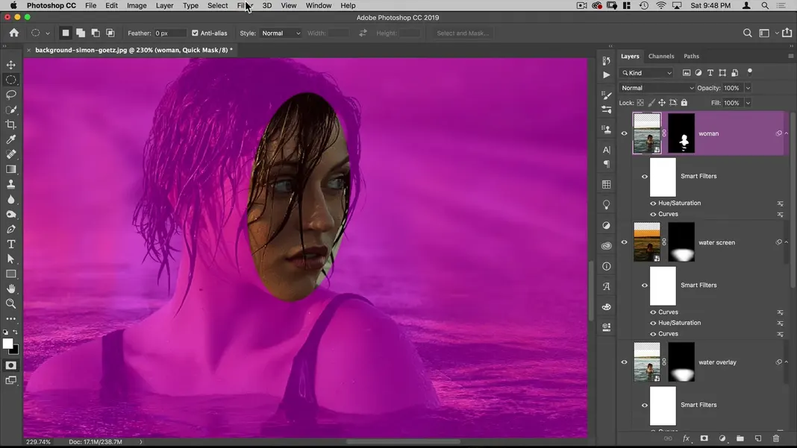Viewport: 797px width, 448px height.
Task: Select the Gradient tool
Action: tap(10, 169)
